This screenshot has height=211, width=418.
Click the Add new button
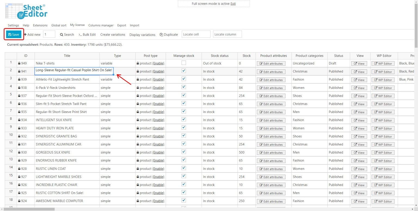tap(32, 35)
